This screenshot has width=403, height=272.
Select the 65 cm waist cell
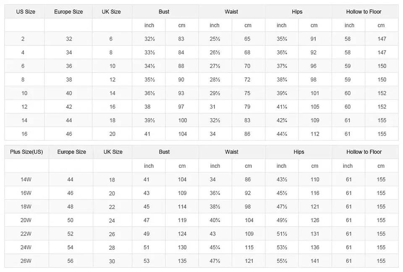pos(247,39)
